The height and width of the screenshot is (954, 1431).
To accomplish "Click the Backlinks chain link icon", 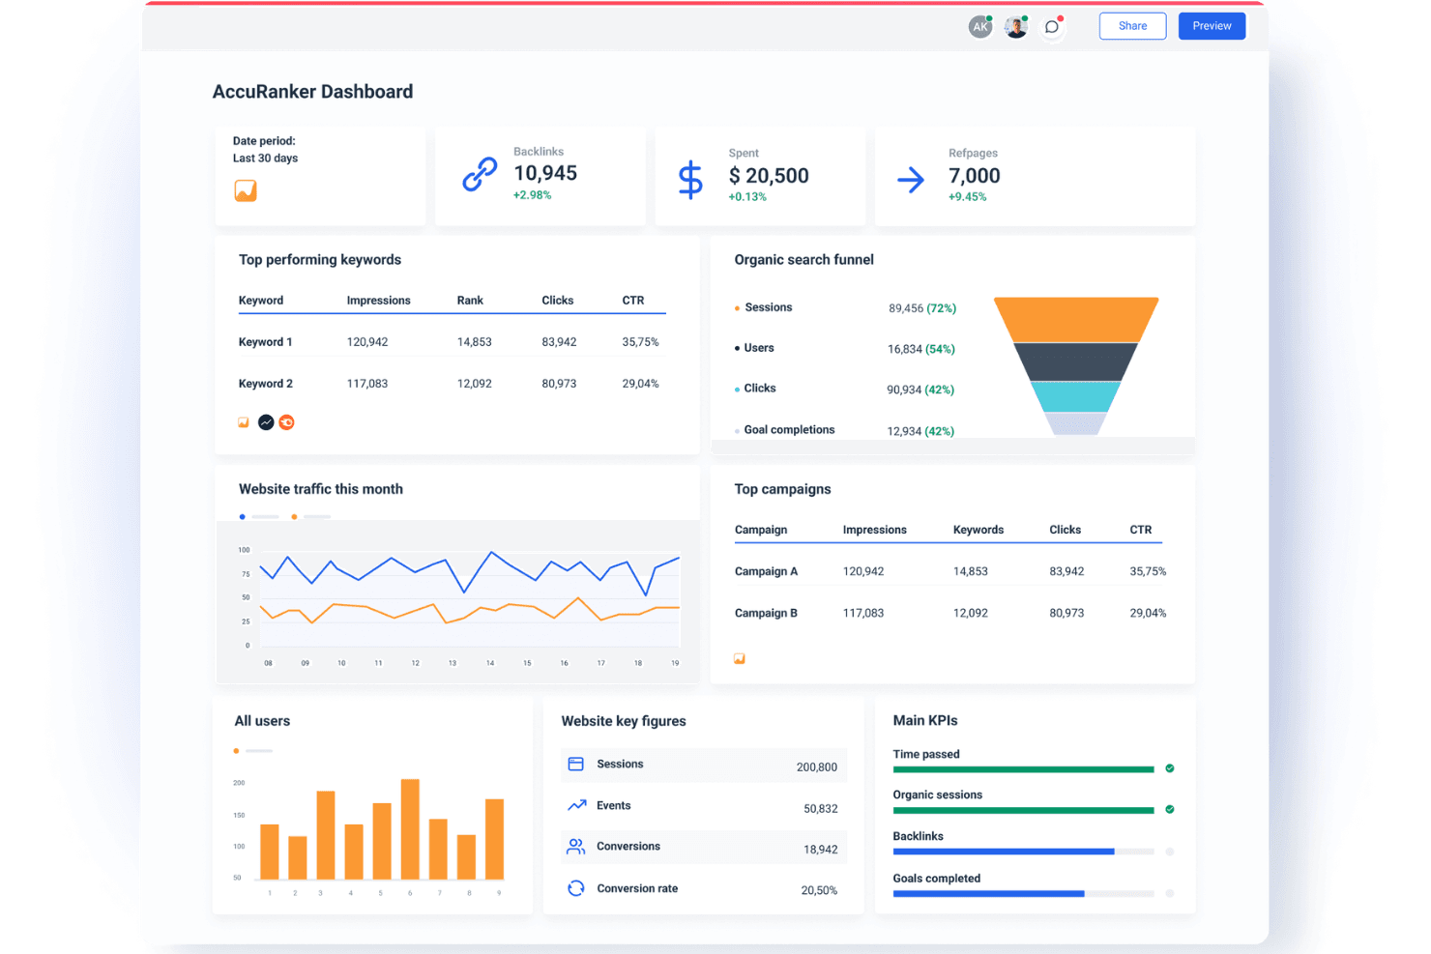I will click(x=480, y=174).
